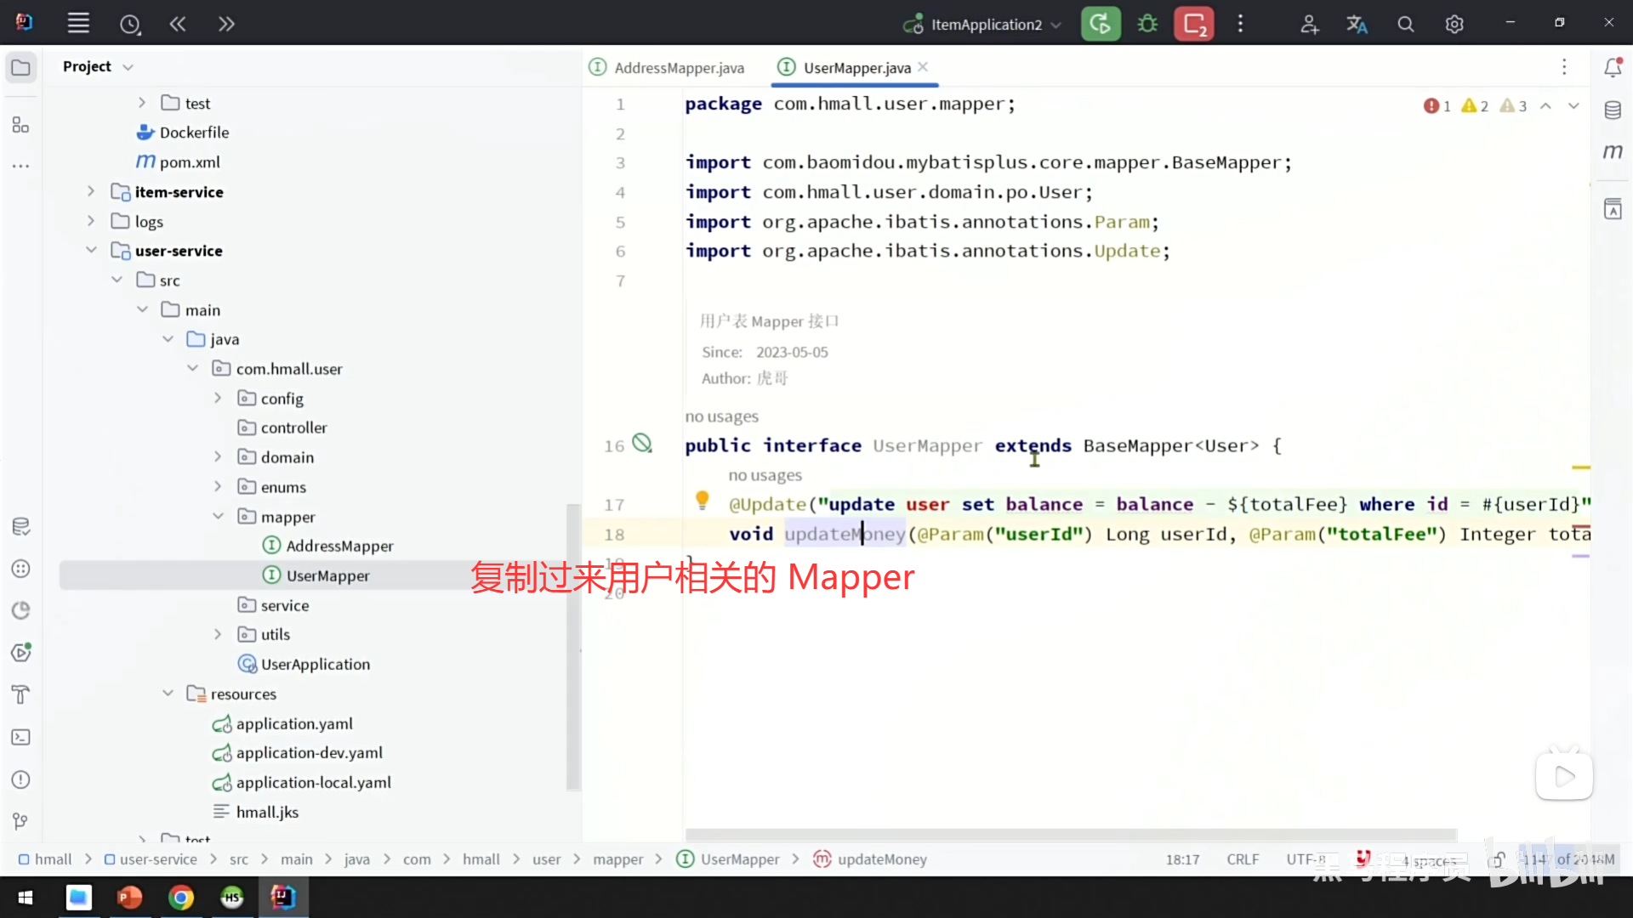Open the Notifications bell panel
1633x918 pixels.
pos(1613,68)
